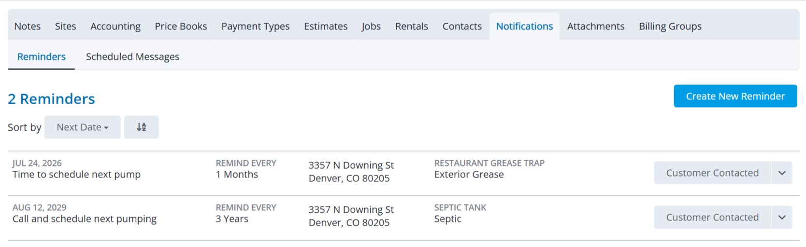The image size is (806, 247).
Task: Click the Create New Reminder button
Action: click(735, 96)
